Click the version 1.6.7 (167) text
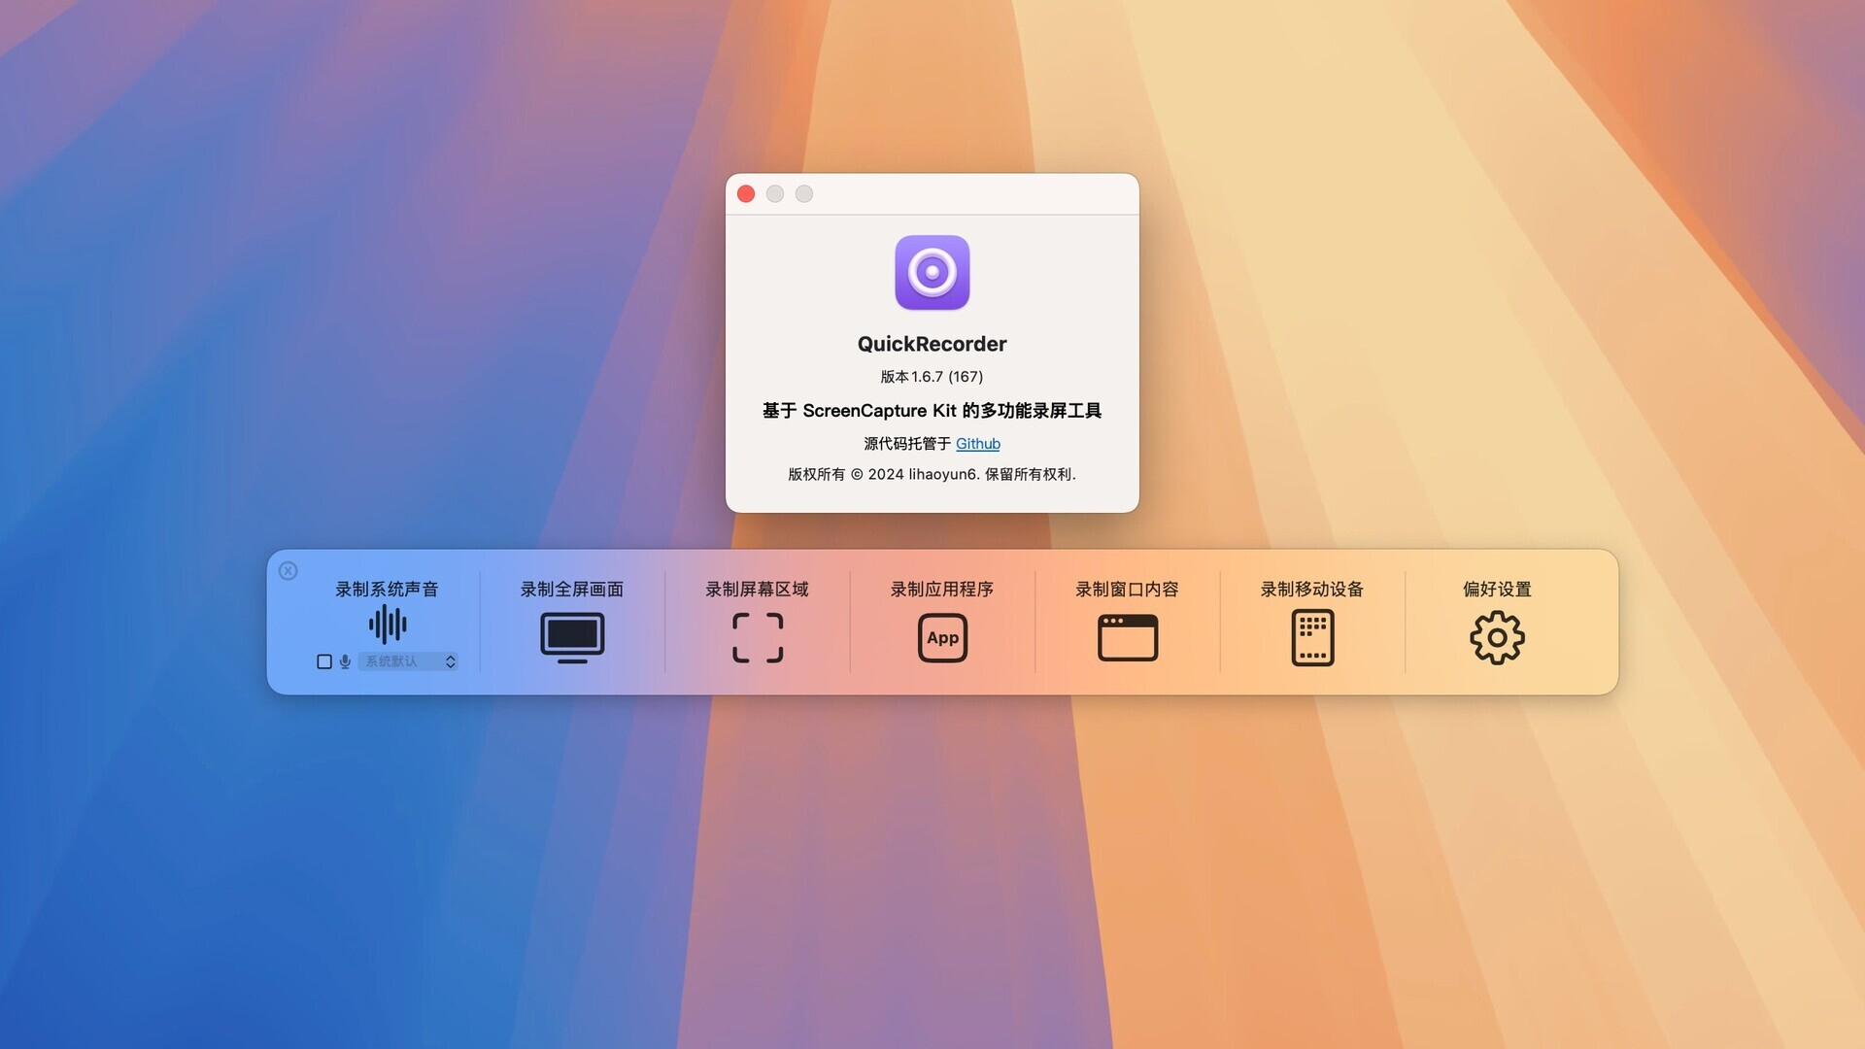1865x1049 pixels. [x=932, y=377]
